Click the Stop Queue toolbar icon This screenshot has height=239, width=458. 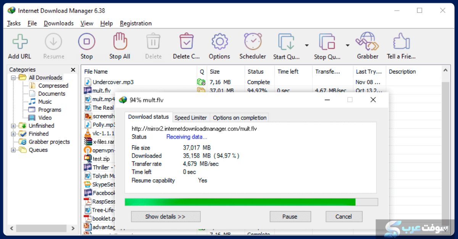click(x=327, y=42)
